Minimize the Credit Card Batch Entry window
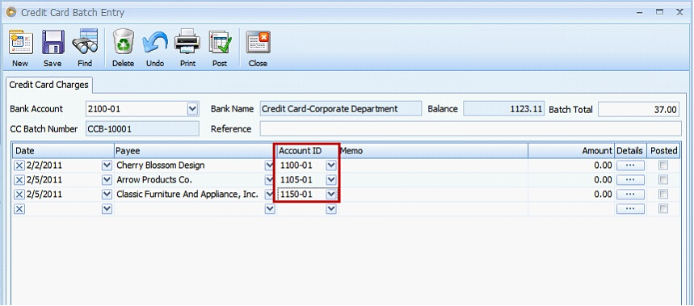Screen dimensions: 694x306 641,13
